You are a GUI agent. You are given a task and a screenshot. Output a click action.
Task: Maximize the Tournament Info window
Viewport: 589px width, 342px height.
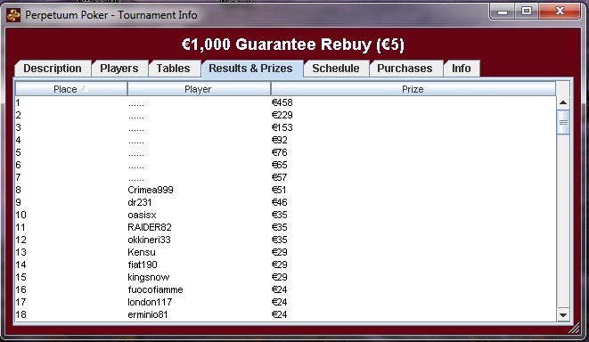(527, 12)
